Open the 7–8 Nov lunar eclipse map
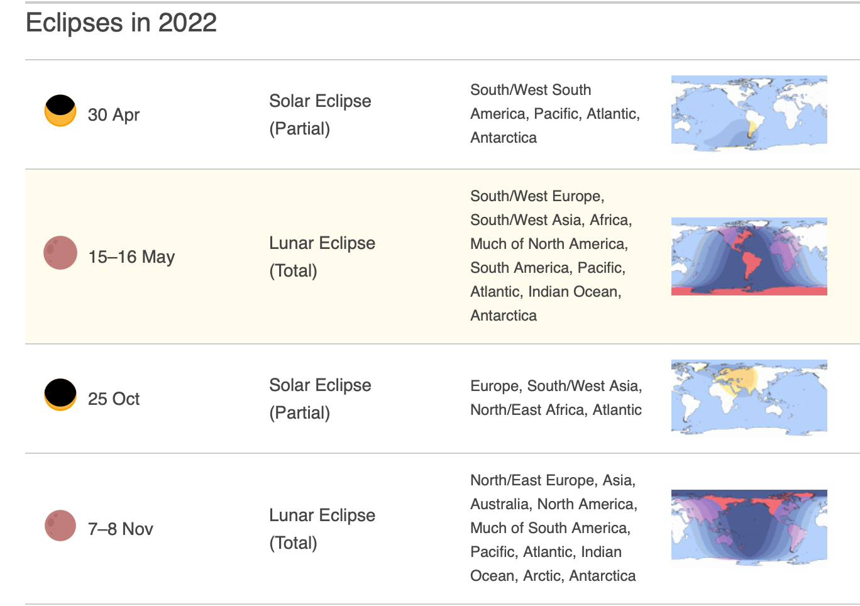This screenshot has width=860, height=606. tap(749, 528)
